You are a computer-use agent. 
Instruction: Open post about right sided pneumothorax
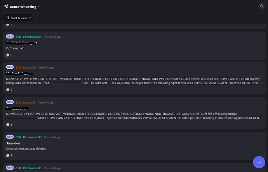134,113
